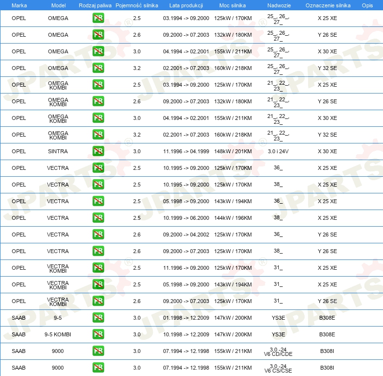Select 'SAAB' in the 9-5 KOMBI row

(19, 334)
